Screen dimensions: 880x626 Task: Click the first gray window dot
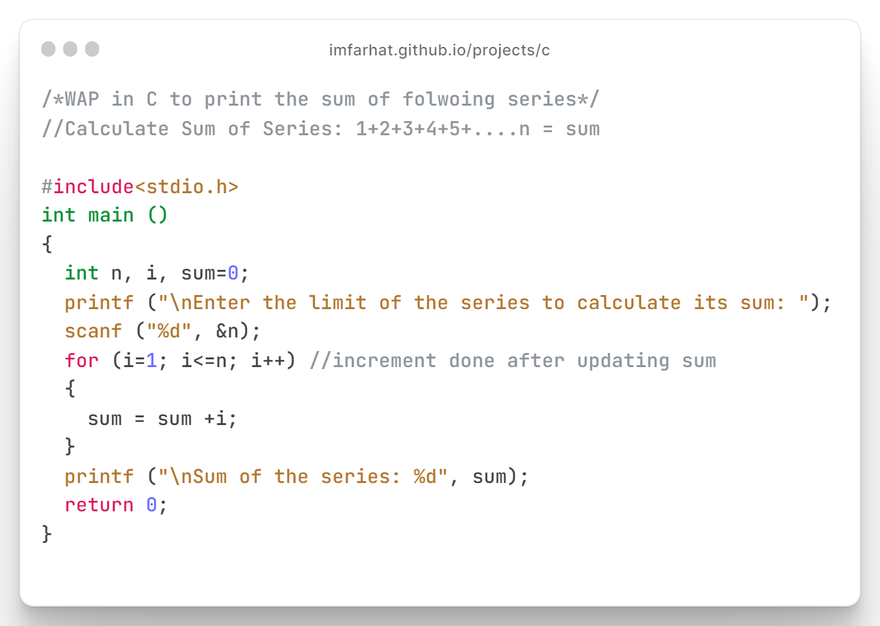point(48,49)
